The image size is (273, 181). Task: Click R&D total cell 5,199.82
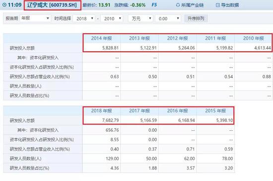click(224, 48)
